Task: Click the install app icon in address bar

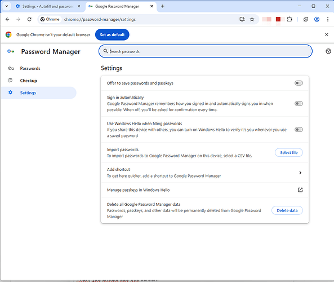Action: coord(242,19)
